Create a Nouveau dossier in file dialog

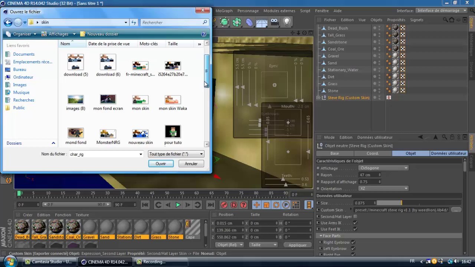click(99, 34)
